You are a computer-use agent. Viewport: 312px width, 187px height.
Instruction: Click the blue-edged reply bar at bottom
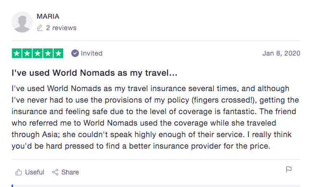pos(156,186)
